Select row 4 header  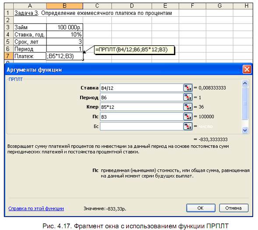9,35
